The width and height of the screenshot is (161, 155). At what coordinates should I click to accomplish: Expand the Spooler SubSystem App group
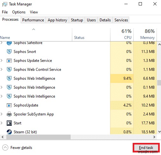pos(2,114)
